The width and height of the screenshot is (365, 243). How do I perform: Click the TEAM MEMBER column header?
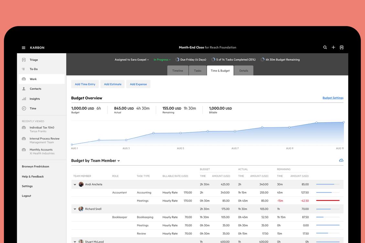click(x=82, y=176)
